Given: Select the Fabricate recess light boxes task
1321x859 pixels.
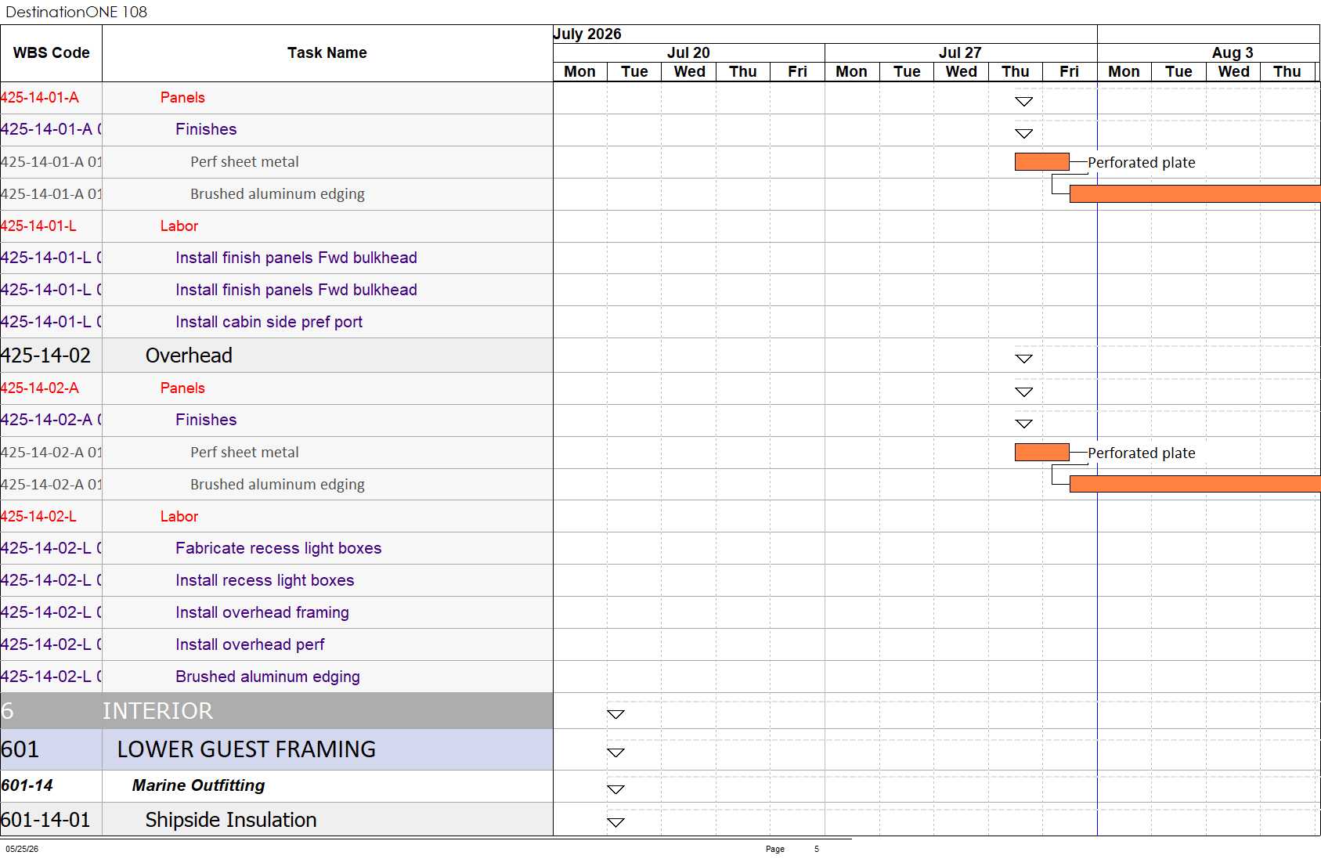Looking at the screenshot, I should tap(279, 548).
